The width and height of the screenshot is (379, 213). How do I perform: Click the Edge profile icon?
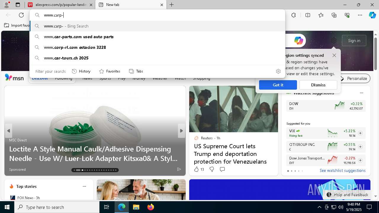7,5
